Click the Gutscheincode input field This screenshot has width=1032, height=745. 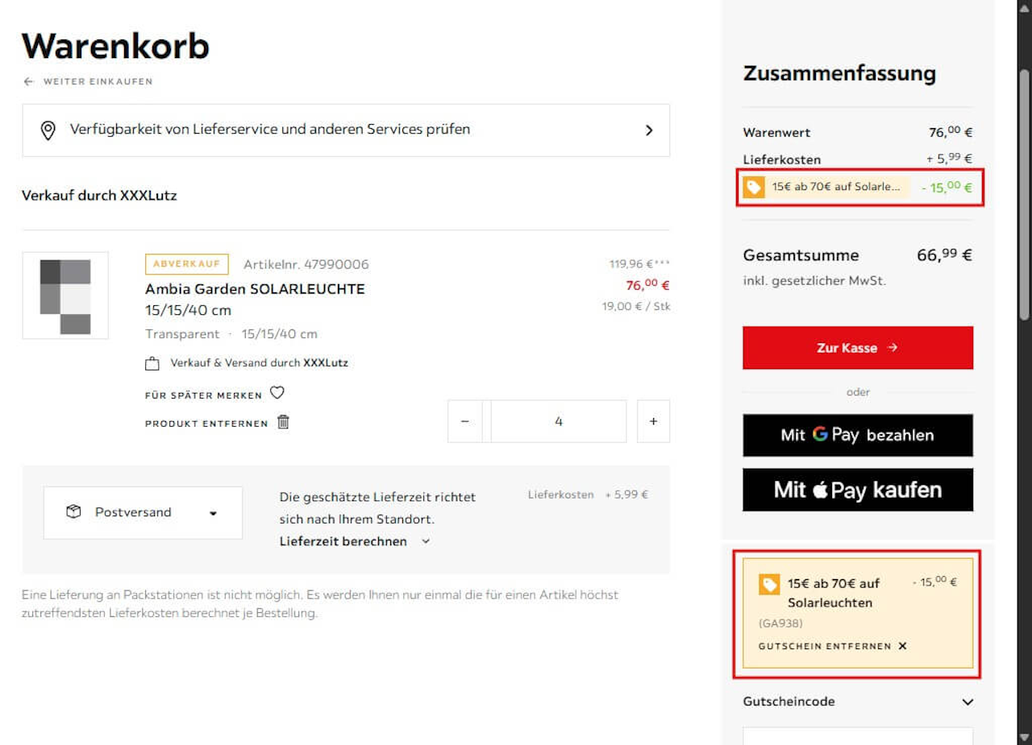858,736
